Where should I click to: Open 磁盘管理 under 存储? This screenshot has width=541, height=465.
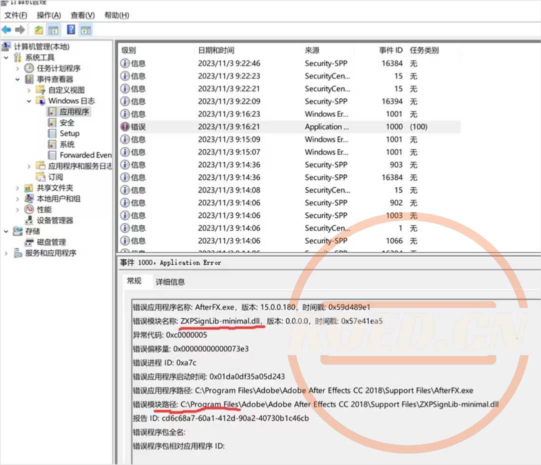(51, 242)
